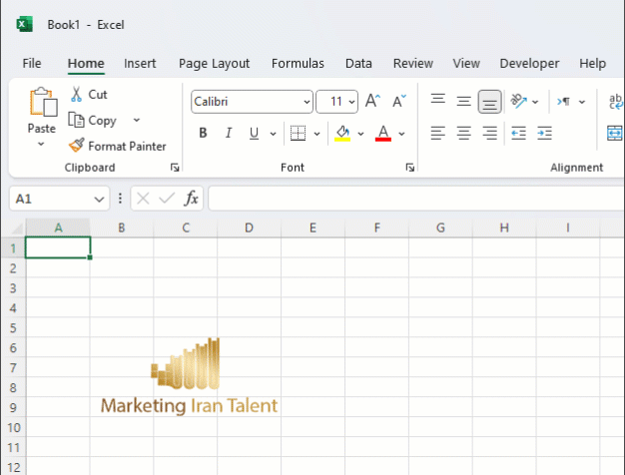Switch to the Formulas tab

click(x=298, y=63)
